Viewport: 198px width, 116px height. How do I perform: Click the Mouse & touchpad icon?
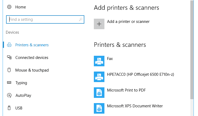9,70
